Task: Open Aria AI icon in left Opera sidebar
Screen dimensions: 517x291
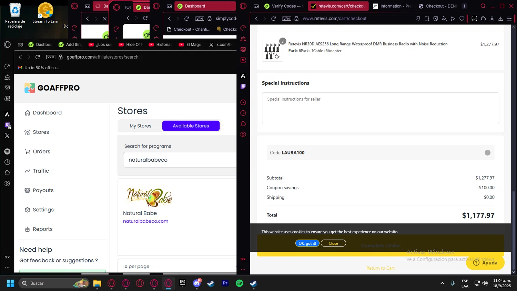Action: click(7, 114)
